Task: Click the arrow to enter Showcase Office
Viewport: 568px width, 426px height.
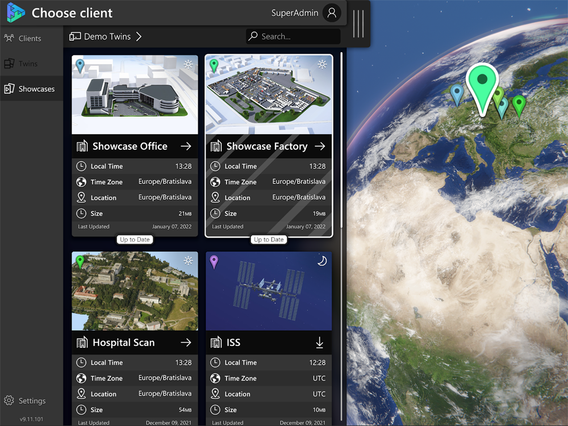Action: pos(186,147)
